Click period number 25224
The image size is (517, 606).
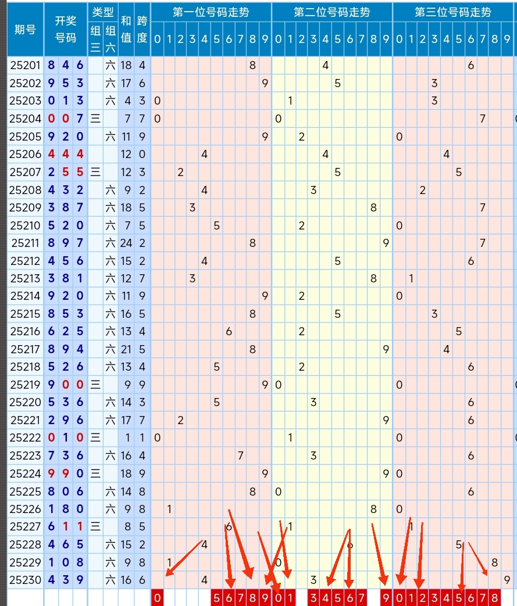coord(25,474)
